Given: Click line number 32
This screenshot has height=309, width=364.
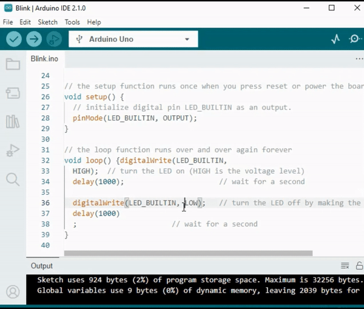Looking at the screenshot, I should pos(45,160).
